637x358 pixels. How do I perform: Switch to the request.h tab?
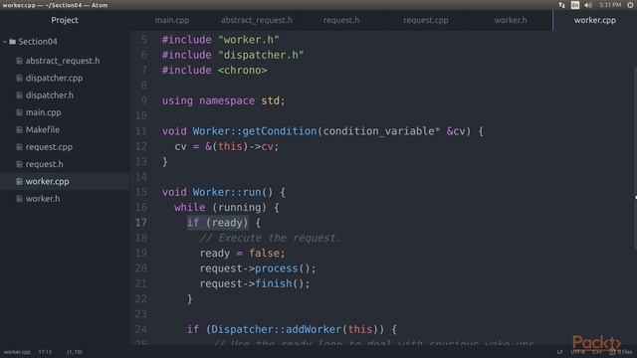(x=341, y=20)
